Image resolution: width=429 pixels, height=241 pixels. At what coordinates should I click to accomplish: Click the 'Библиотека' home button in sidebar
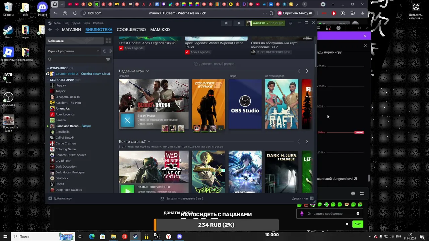(x=75, y=41)
